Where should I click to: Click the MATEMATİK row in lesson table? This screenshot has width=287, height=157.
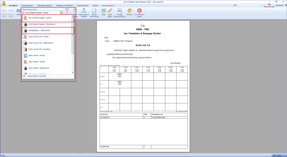144,117
